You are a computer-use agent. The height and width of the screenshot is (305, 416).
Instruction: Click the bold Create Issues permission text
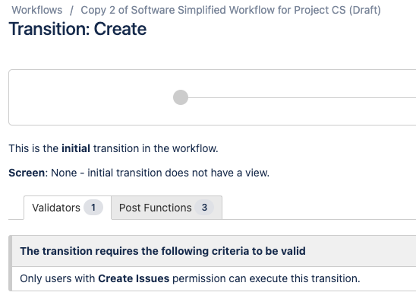point(134,278)
